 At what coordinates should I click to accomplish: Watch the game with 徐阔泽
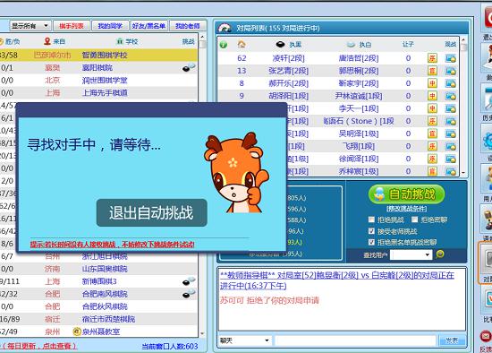450,159
